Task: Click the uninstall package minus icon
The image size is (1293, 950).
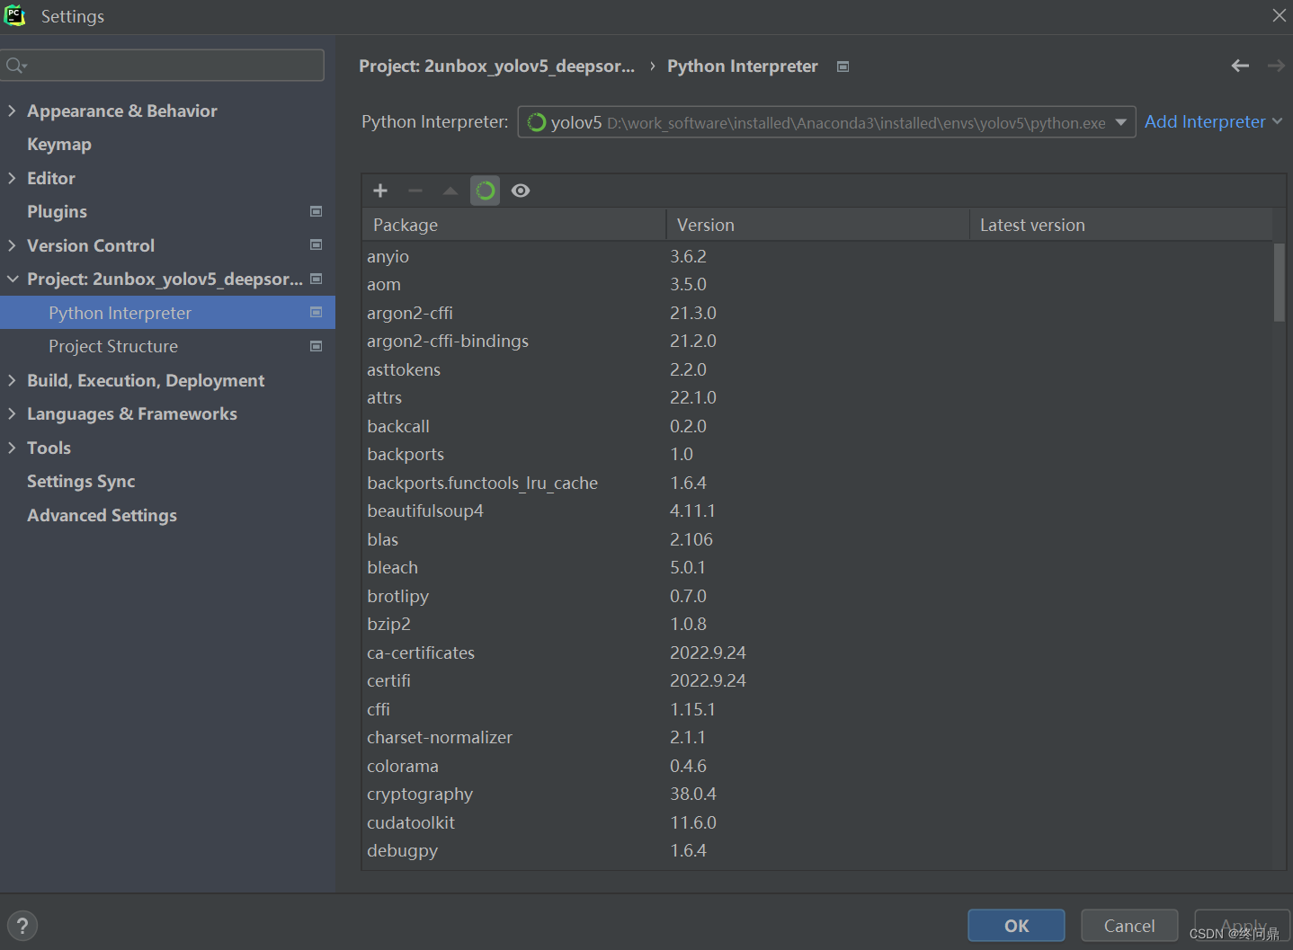Action: 415,191
